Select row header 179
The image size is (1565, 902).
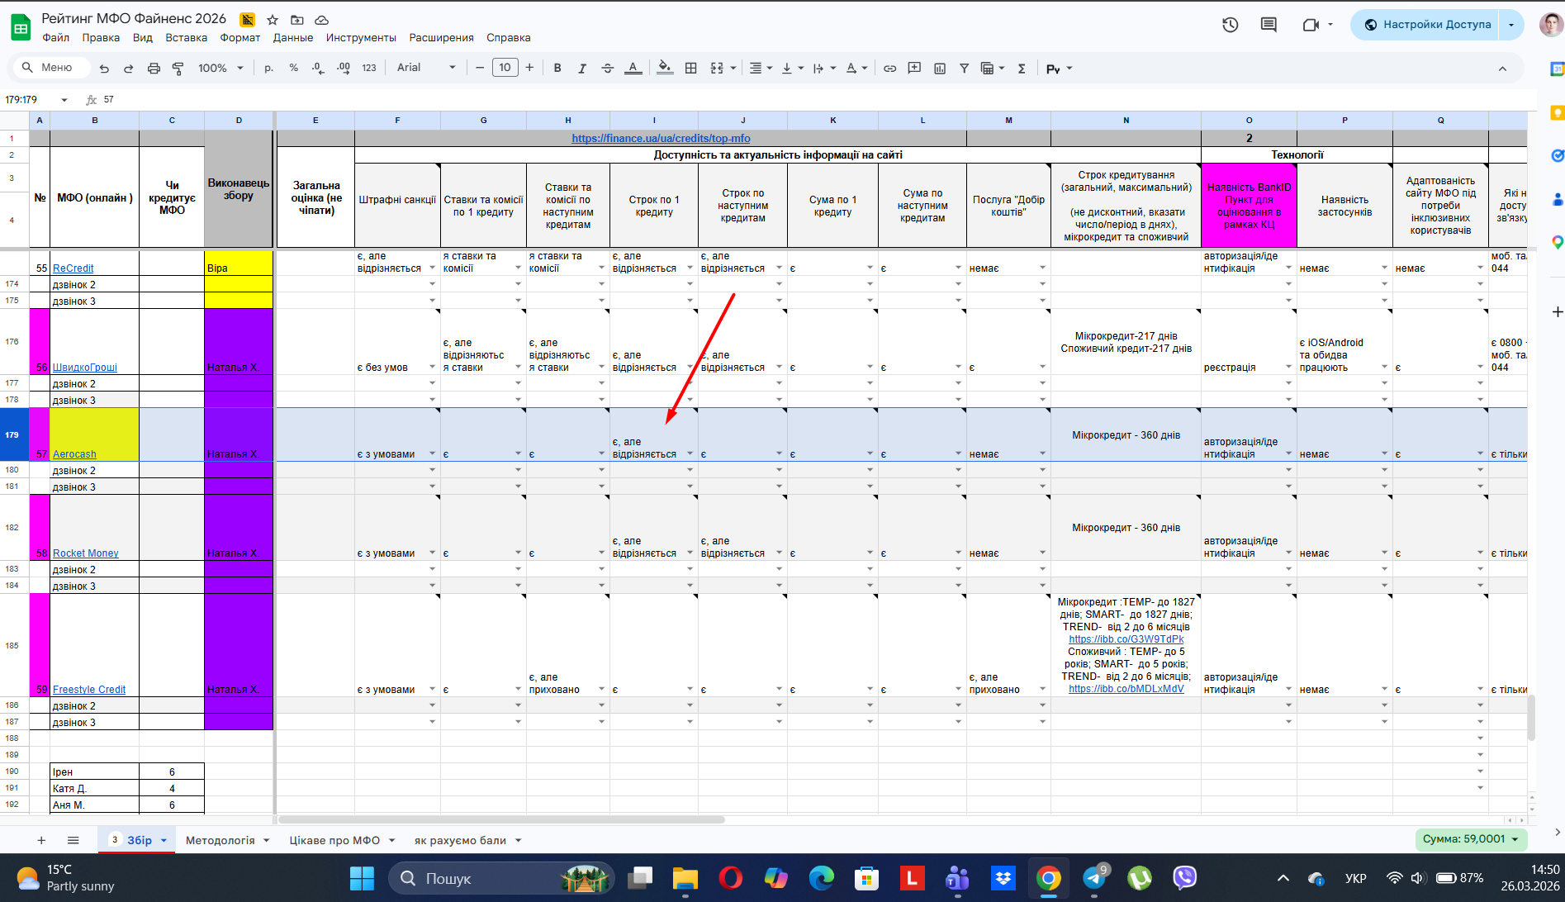pyautogui.click(x=12, y=434)
